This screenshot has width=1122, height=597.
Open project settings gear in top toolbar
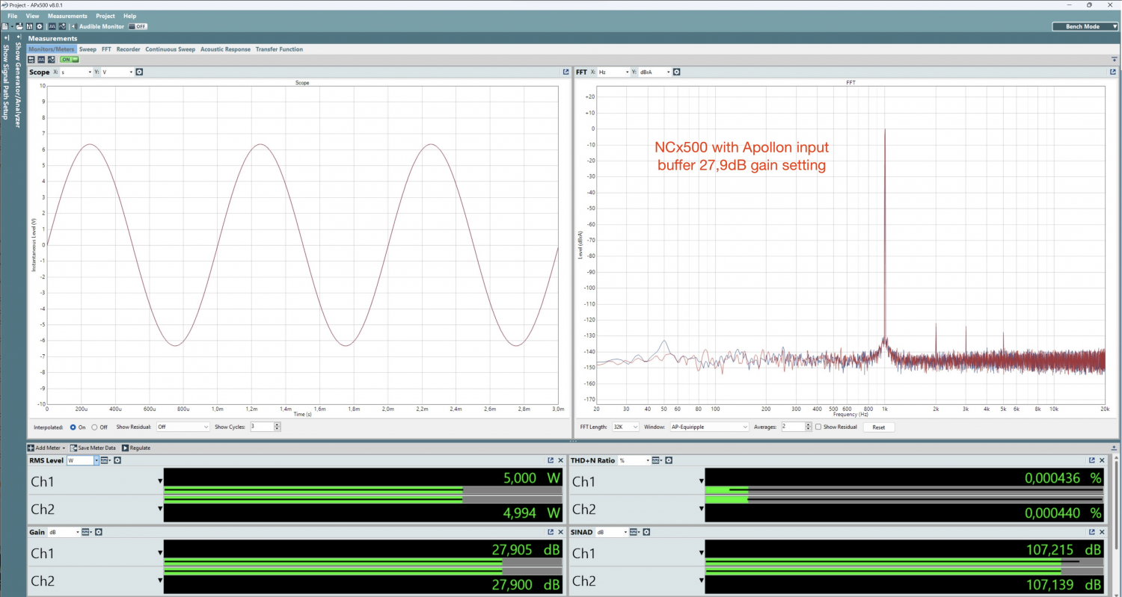[40, 26]
